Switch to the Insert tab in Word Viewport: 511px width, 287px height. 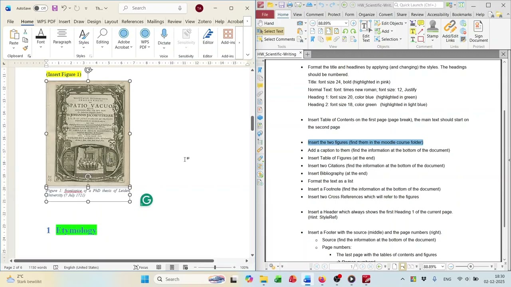click(64, 22)
